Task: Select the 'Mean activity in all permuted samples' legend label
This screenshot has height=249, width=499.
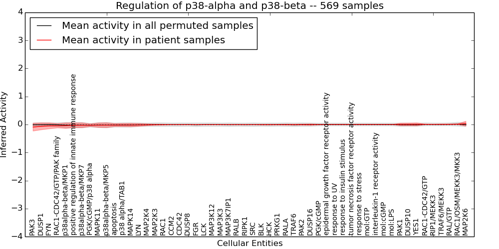Action: [157, 25]
